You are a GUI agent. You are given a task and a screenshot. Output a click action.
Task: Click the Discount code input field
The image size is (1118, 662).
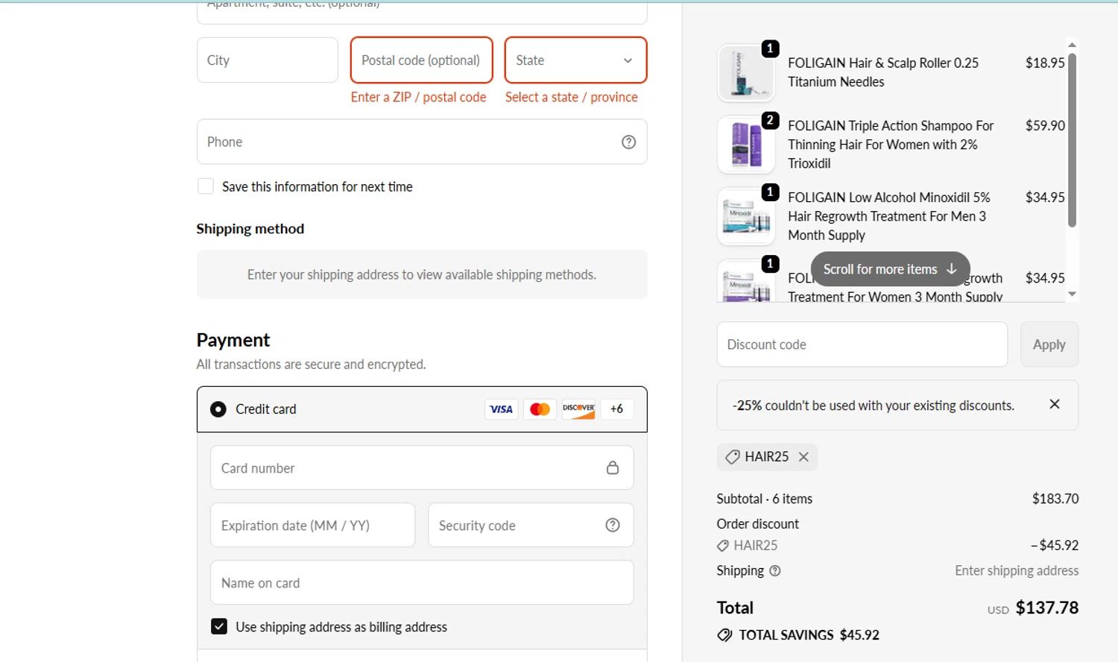tap(862, 344)
